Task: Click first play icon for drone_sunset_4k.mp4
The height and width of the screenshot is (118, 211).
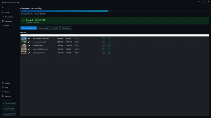Action: pos(104,42)
